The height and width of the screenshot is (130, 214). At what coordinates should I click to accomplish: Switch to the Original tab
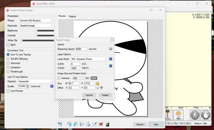pyautogui.click(x=72, y=16)
